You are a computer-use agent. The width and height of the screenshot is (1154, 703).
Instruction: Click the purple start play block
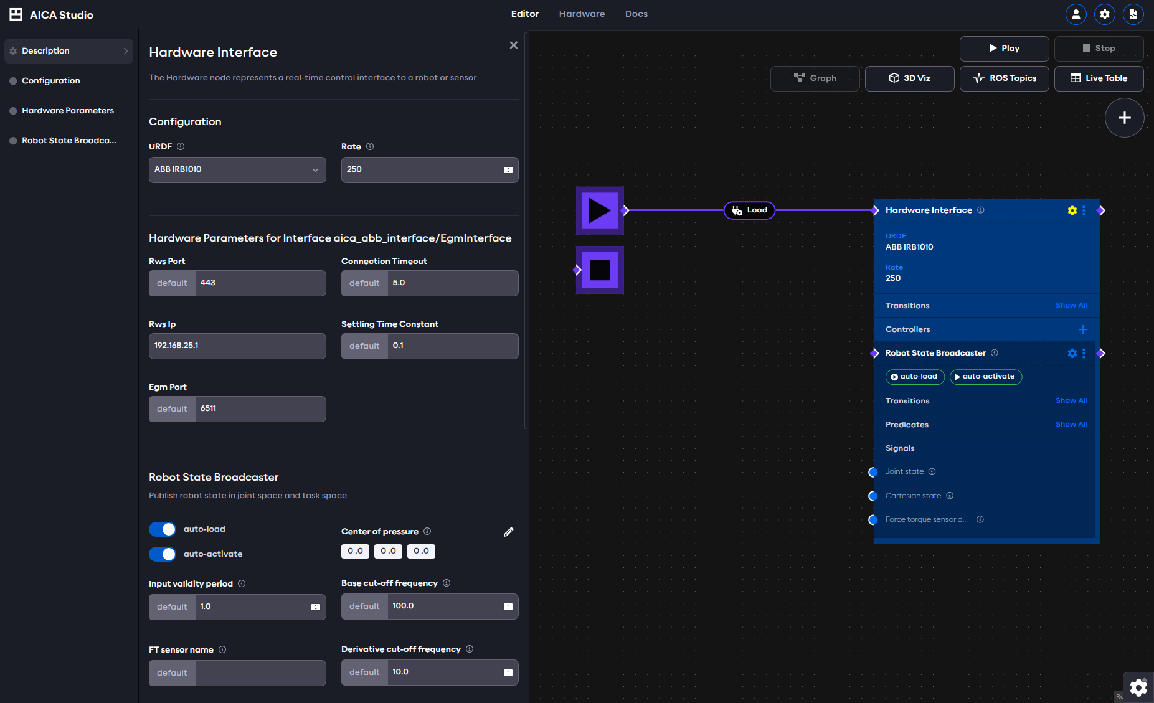600,210
